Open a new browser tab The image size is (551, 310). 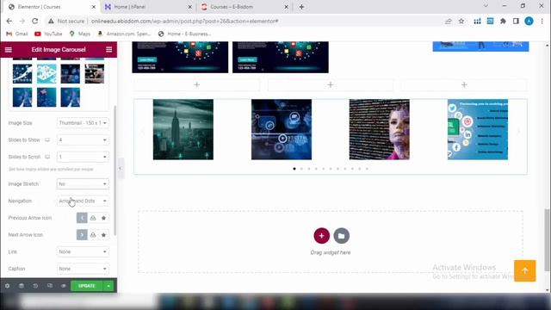tap(301, 7)
